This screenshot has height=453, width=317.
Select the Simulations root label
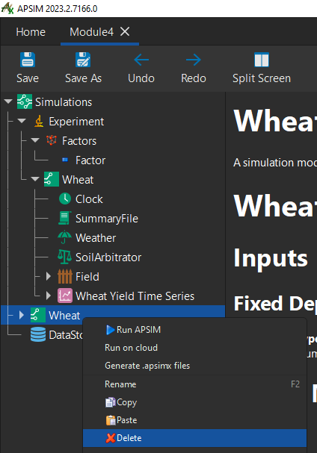[x=64, y=102]
